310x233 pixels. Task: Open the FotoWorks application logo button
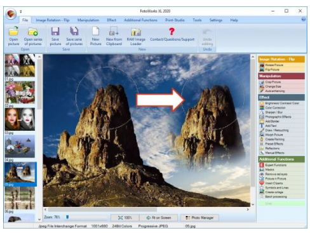[x=11, y=14]
